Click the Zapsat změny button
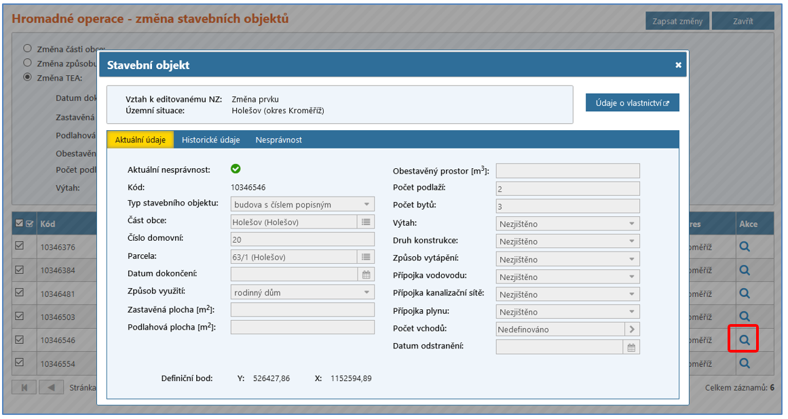This screenshot has width=788, height=419. 677,21
